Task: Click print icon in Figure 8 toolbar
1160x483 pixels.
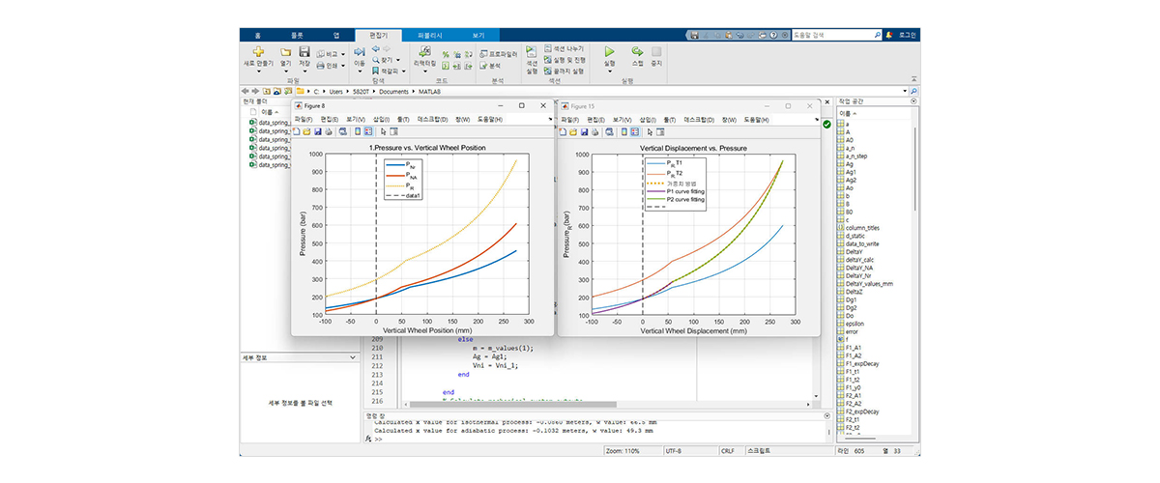Action: click(x=329, y=130)
